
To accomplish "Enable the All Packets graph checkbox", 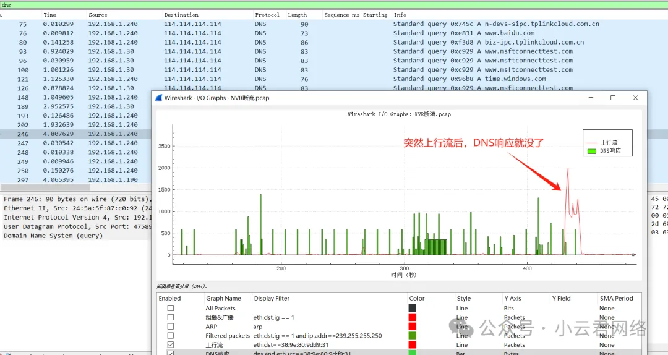I will tap(171, 308).
